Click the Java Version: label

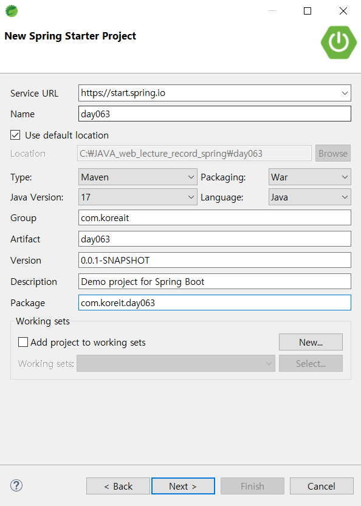pos(37,197)
